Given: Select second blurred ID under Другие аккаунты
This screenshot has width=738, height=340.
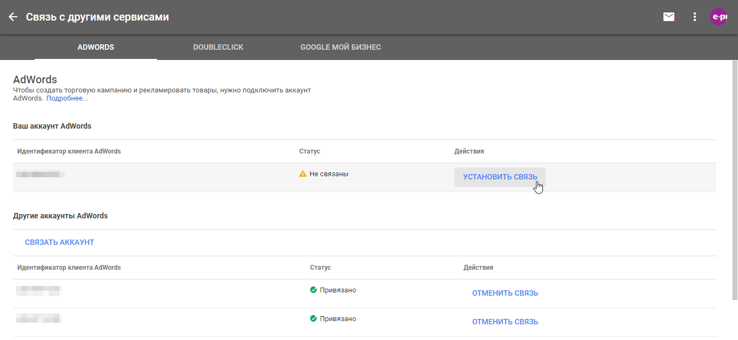Looking at the screenshot, I should coord(39,319).
